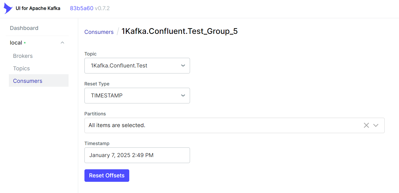Click the v0.7.2 version text
Screen dimensions: 399x193
point(102,8)
